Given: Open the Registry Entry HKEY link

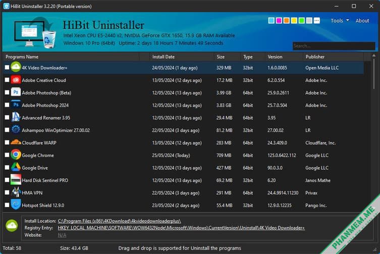Looking at the screenshot, I should click(181, 228).
